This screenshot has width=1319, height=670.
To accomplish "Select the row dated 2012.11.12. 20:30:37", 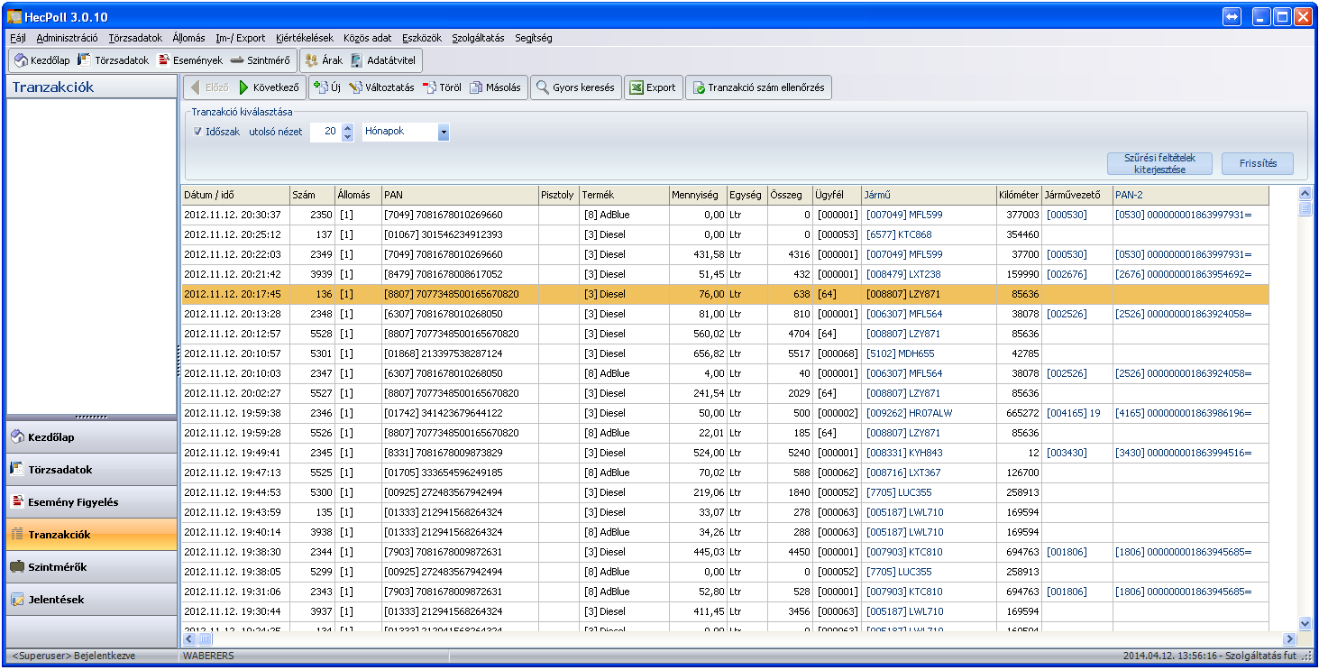I will [725, 215].
